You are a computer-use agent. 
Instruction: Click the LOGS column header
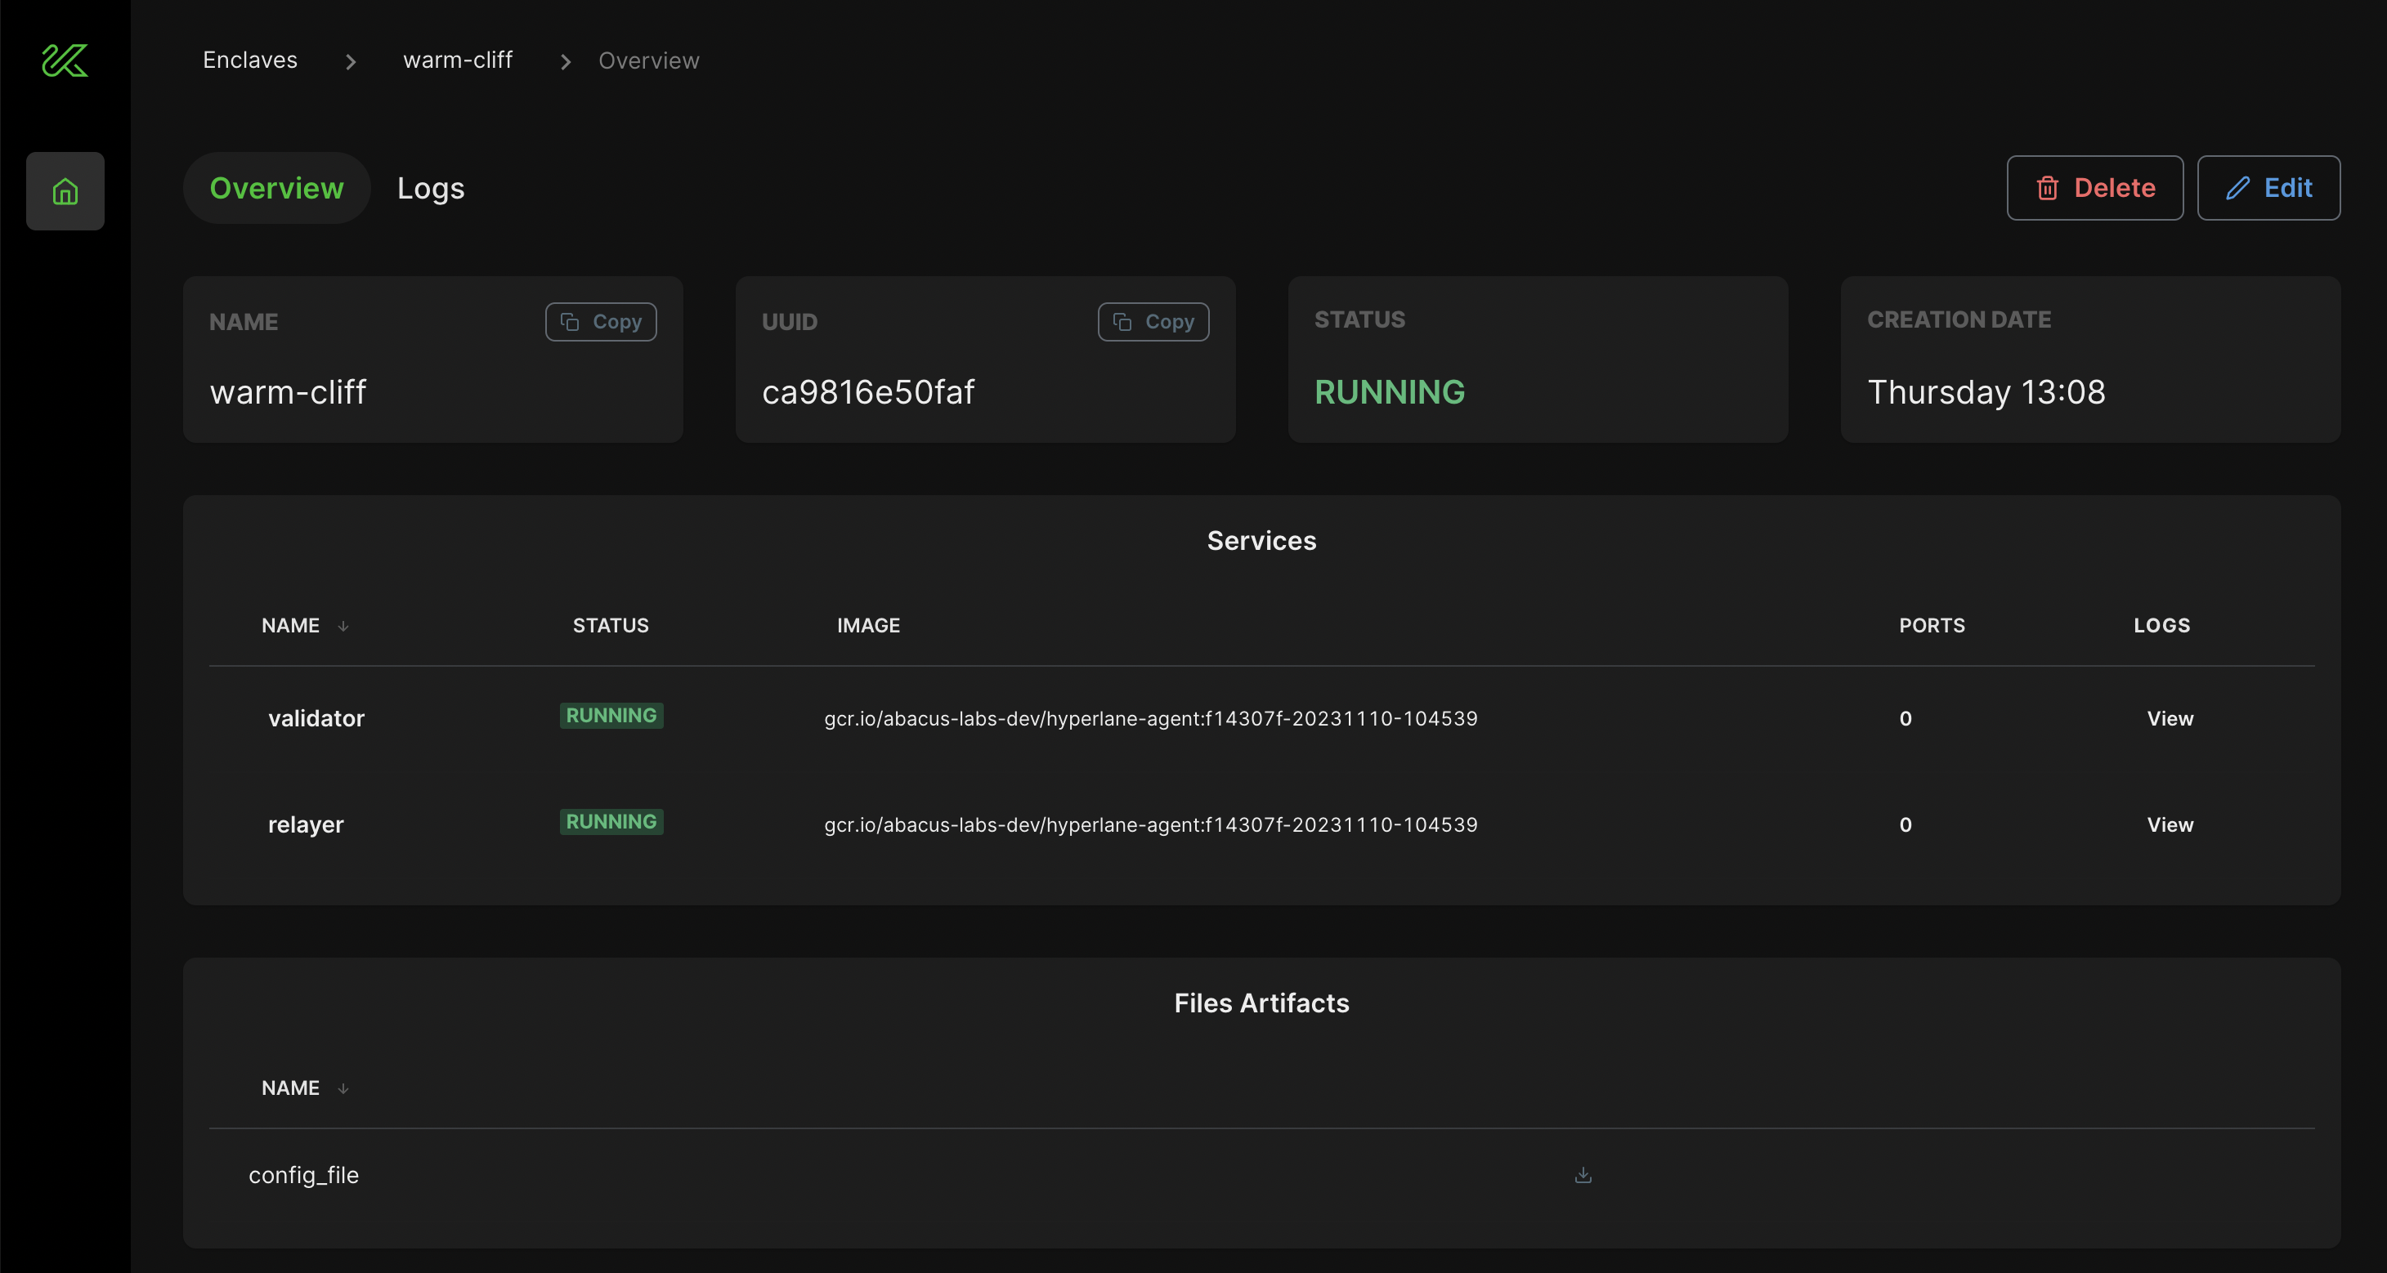tap(2162, 625)
